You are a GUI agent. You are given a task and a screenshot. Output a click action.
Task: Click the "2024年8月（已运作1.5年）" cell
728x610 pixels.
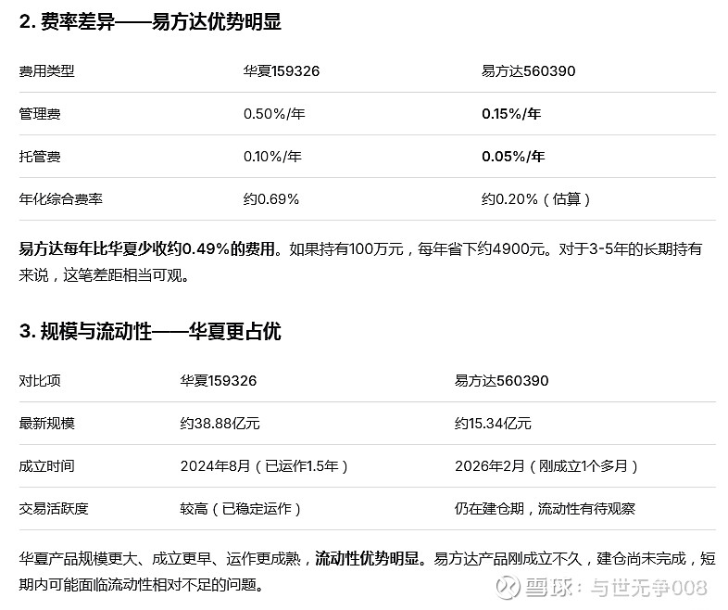265,466
